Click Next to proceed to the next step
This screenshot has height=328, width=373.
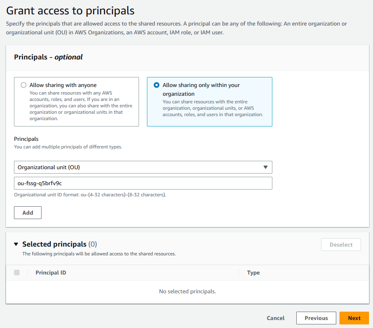(354, 318)
